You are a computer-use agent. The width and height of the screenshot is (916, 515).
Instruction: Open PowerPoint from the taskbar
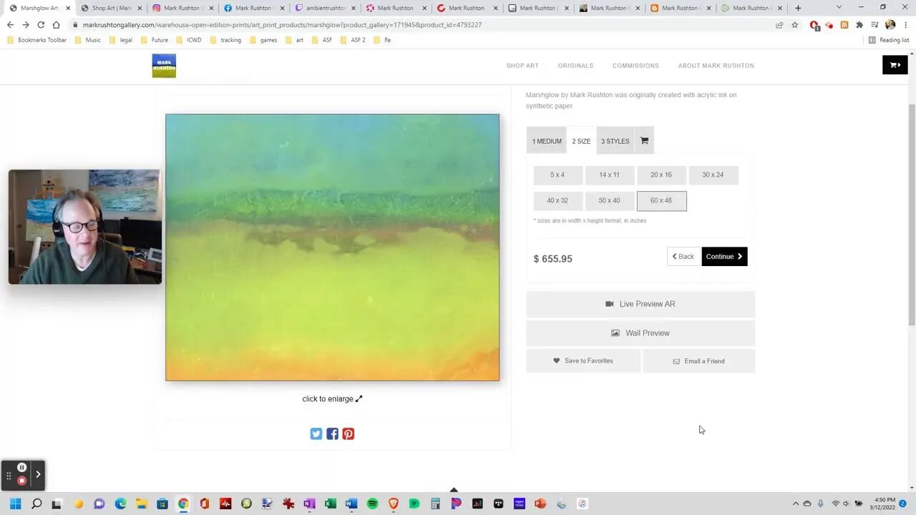point(540,504)
